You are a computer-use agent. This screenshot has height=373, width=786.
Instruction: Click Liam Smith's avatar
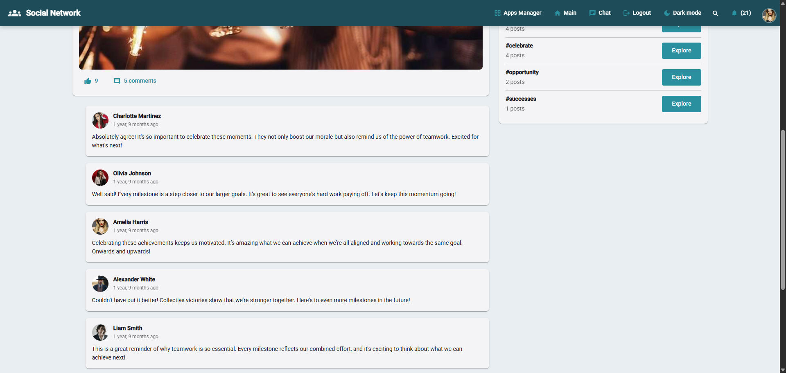coord(100,332)
